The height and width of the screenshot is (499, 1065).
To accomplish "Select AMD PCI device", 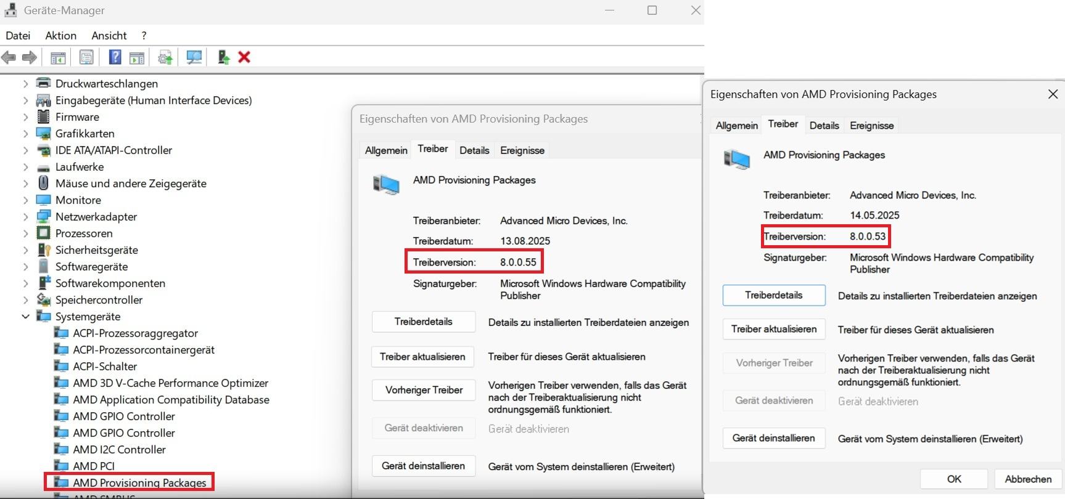I will (x=94, y=466).
